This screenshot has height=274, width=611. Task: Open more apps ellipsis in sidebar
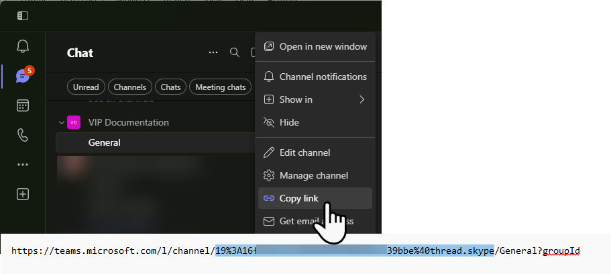click(x=23, y=165)
